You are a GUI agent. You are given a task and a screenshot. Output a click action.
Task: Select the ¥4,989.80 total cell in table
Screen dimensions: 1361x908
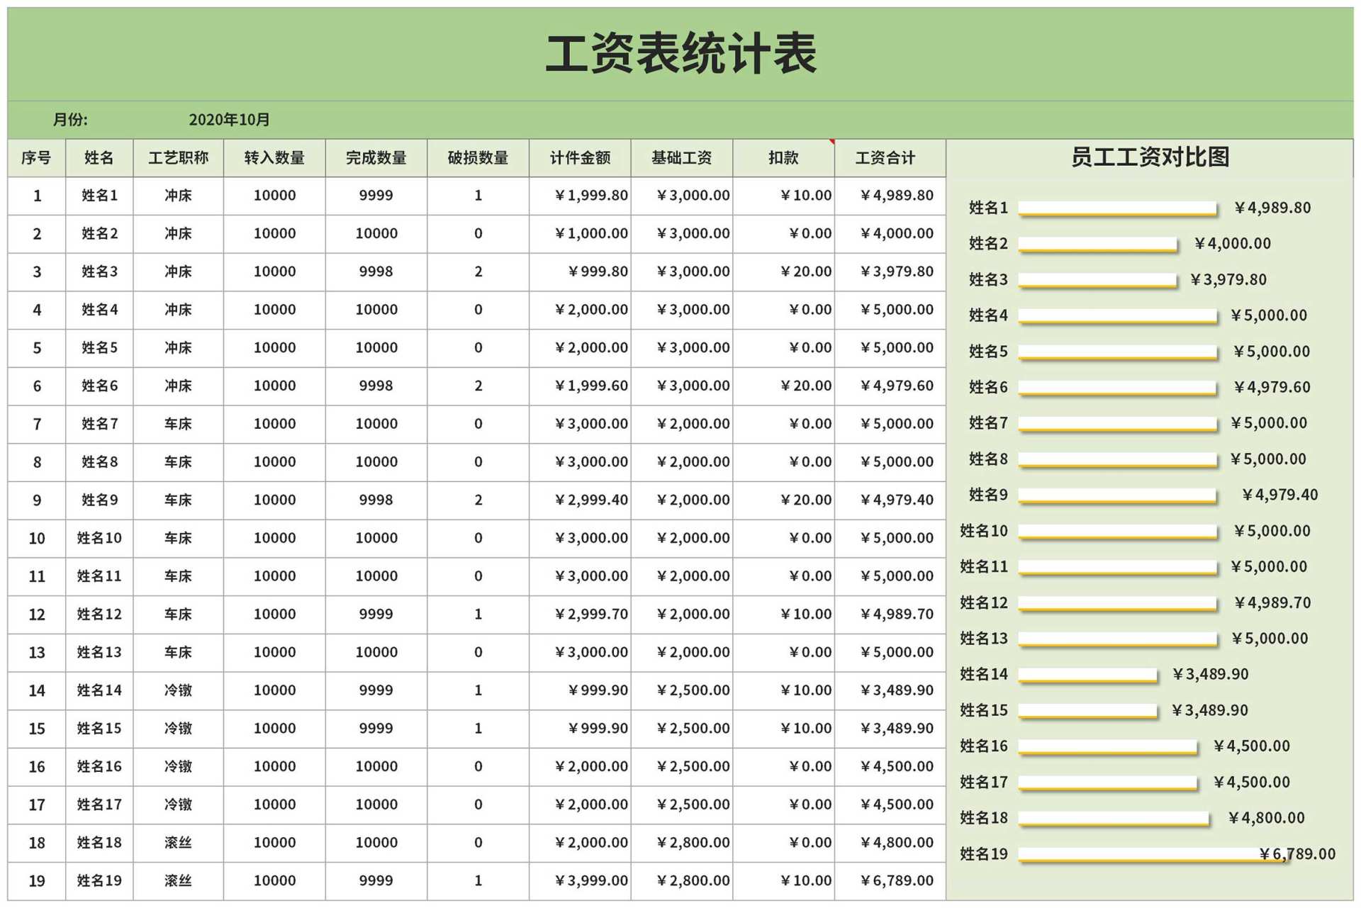click(891, 196)
